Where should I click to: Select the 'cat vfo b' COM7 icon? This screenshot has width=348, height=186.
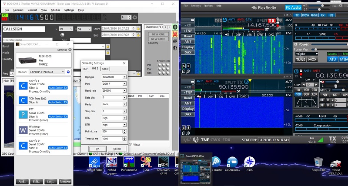pos(23,146)
